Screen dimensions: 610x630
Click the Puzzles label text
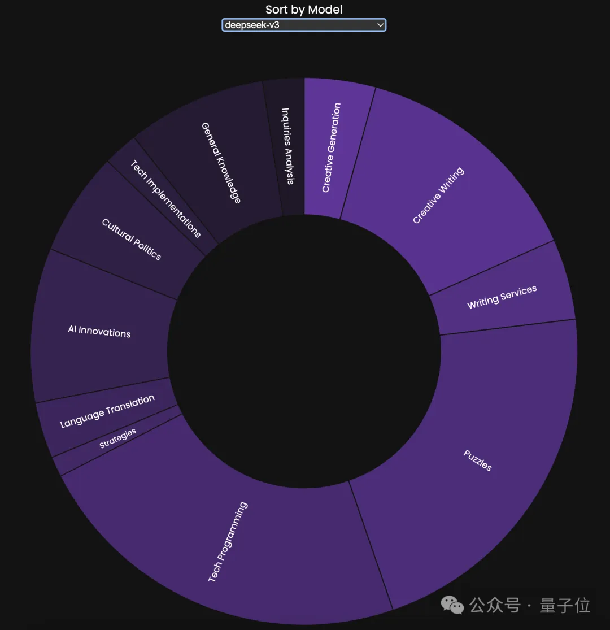pos(477,460)
